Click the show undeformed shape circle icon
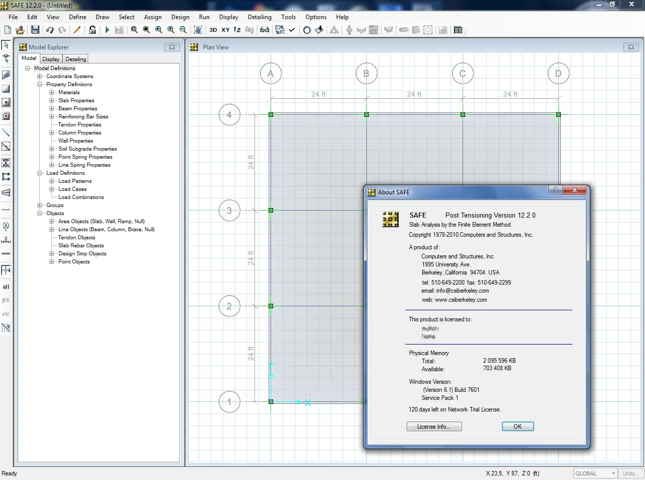The image size is (645, 480). point(307,30)
